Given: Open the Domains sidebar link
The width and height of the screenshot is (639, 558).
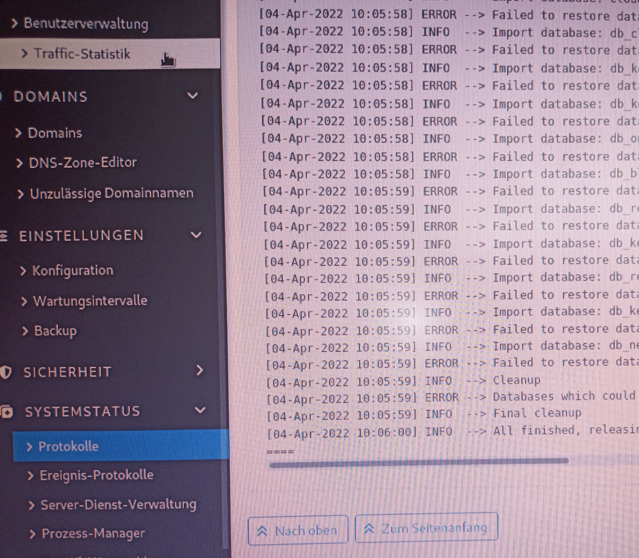Looking at the screenshot, I should 54,133.
